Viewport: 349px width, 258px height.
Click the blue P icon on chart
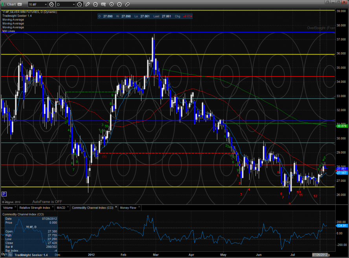pyautogui.click(x=4, y=194)
